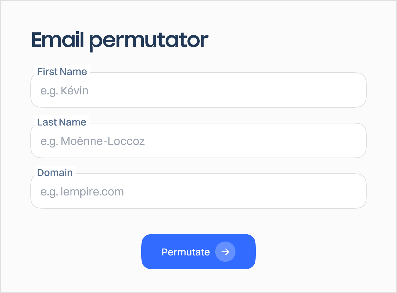Viewport: 397px width, 293px height.
Task: Click the empty right side of the First Name box
Action: coord(284,91)
